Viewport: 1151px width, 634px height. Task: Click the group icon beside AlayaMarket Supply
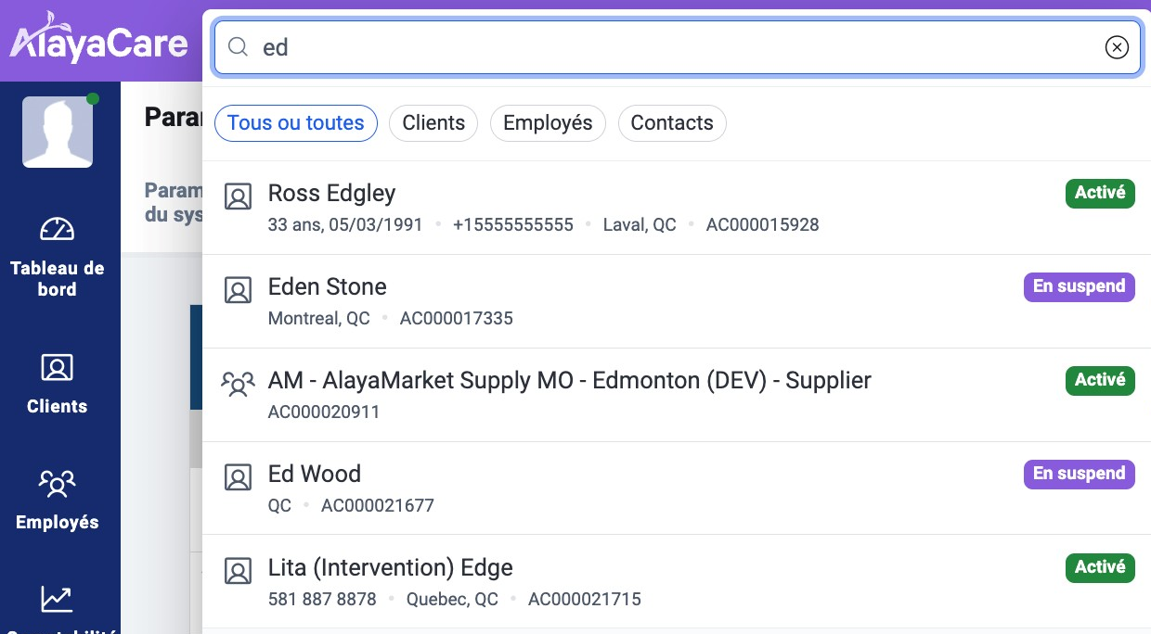(239, 384)
